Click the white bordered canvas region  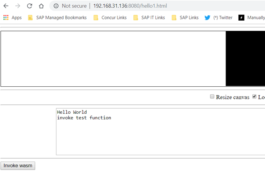pyautogui.click(x=113, y=59)
